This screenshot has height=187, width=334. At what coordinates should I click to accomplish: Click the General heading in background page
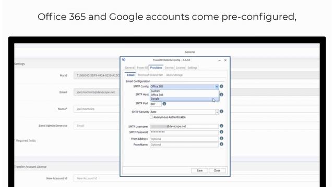point(190,52)
